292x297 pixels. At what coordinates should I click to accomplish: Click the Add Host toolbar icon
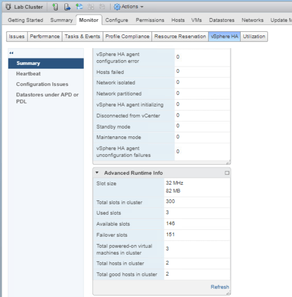tap(55, 7)
